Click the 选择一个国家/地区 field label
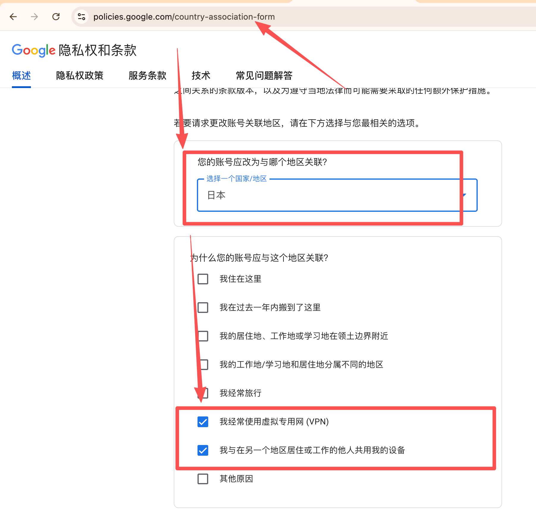Viewport: 536px width, 514px height. point(237,178)
